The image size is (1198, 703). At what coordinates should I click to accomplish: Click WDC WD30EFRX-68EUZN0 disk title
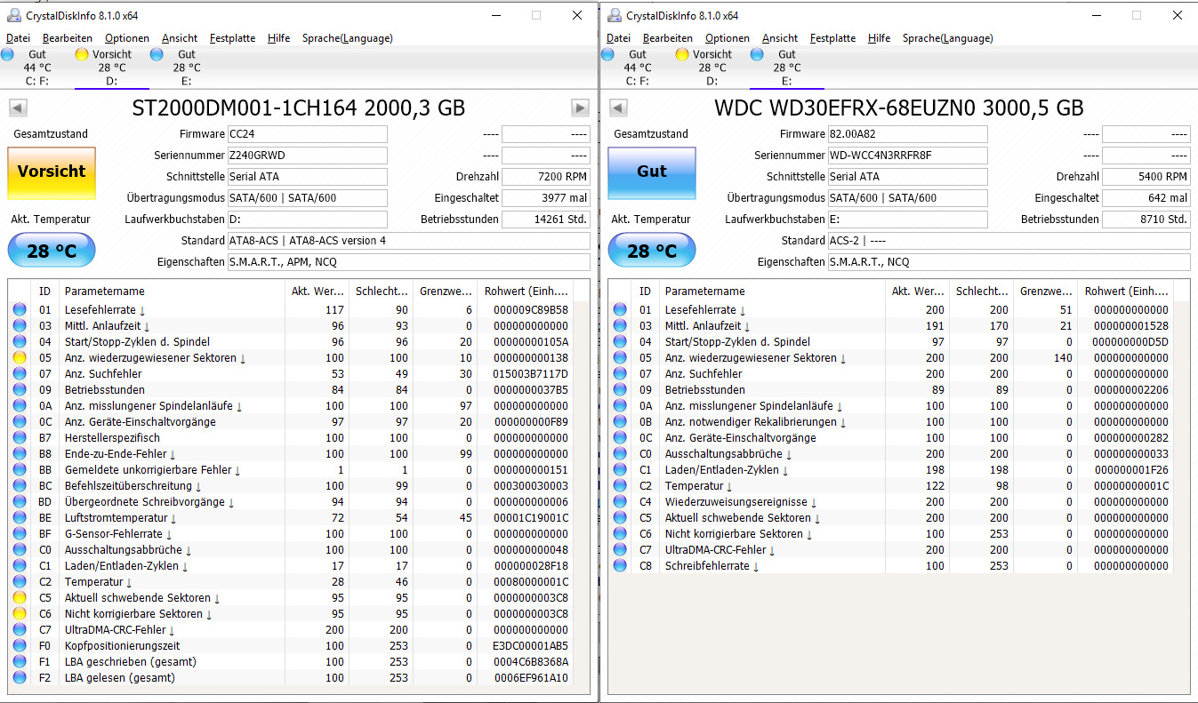click(x=899, y=108)
